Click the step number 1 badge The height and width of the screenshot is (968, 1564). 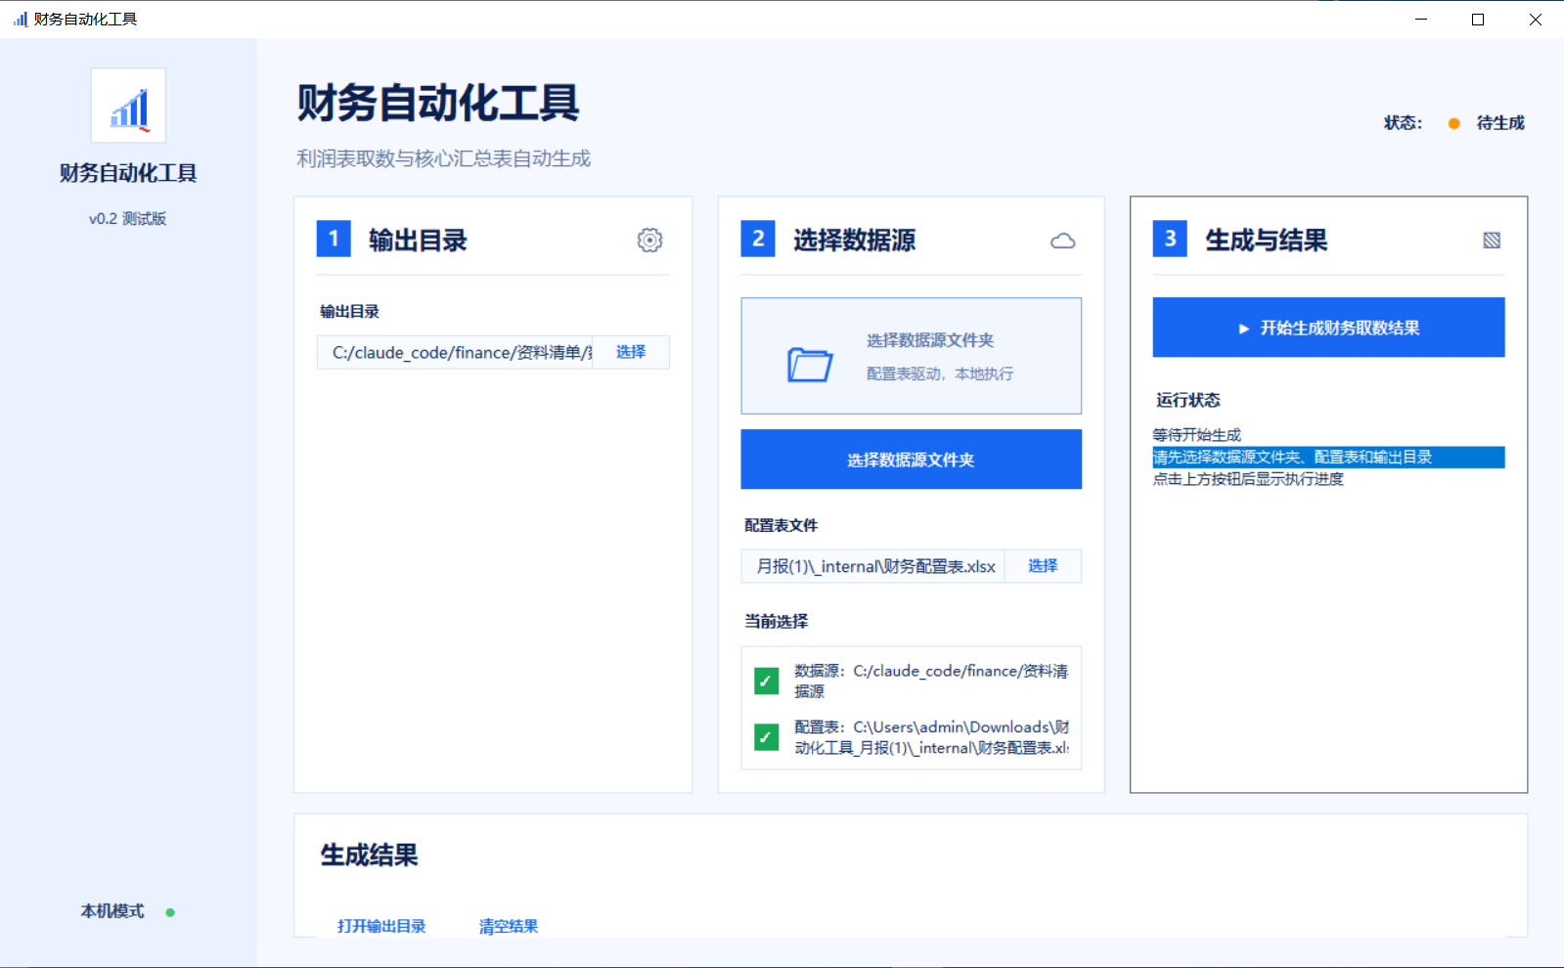[x=334, y=239]
